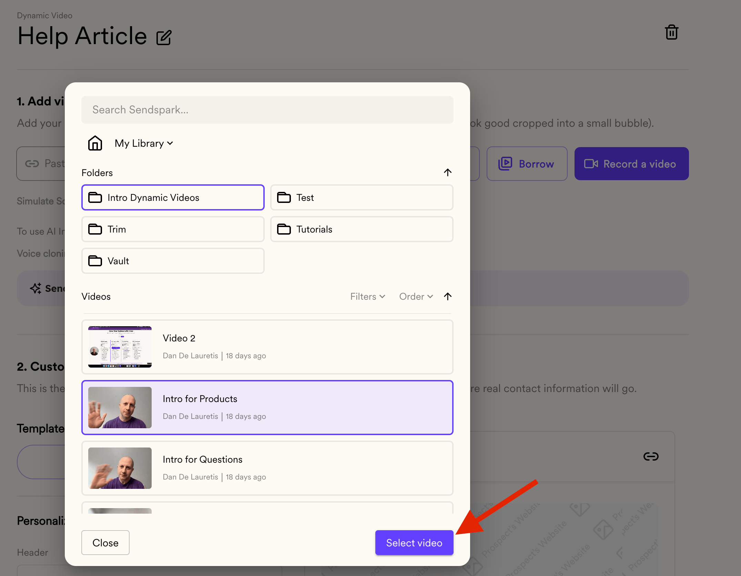The width and height of the screenshot is (741, 576).
Task: Click the trash delete icon
Action: pyautogui.click(x=672, y=32)
